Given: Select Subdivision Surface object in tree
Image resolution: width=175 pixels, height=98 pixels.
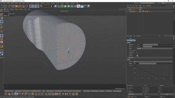Looking at the screenshot, I should tap(134, 8).
